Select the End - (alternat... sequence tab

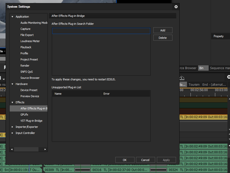coord(214,85)
